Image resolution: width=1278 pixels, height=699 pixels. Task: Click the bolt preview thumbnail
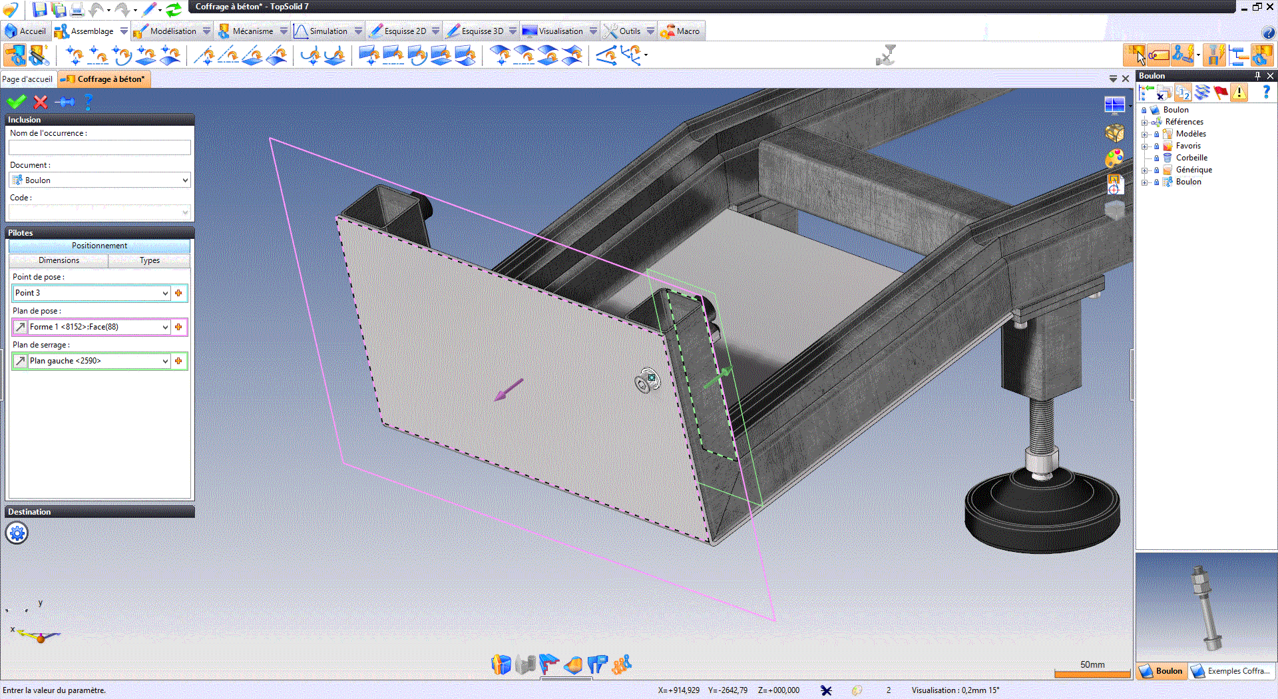click(1206, 606)
